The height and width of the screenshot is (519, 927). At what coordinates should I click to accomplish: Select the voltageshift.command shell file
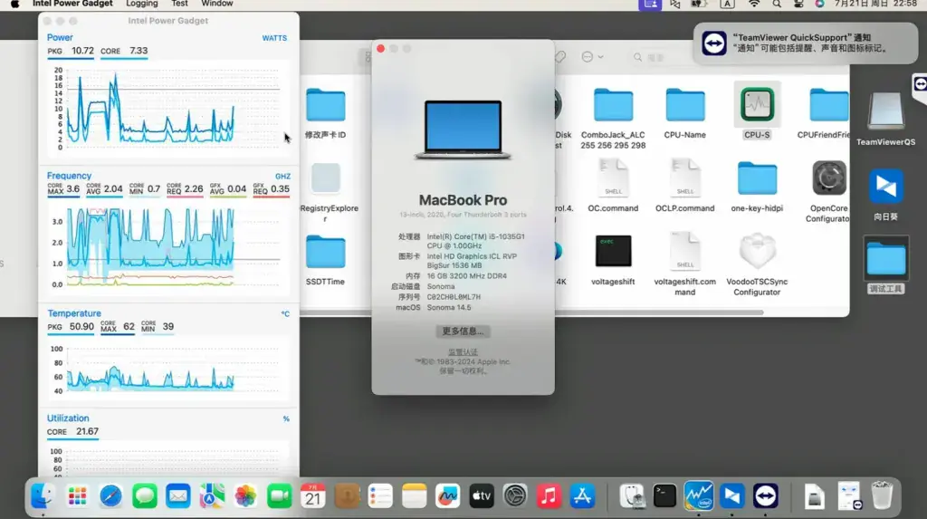684,251
